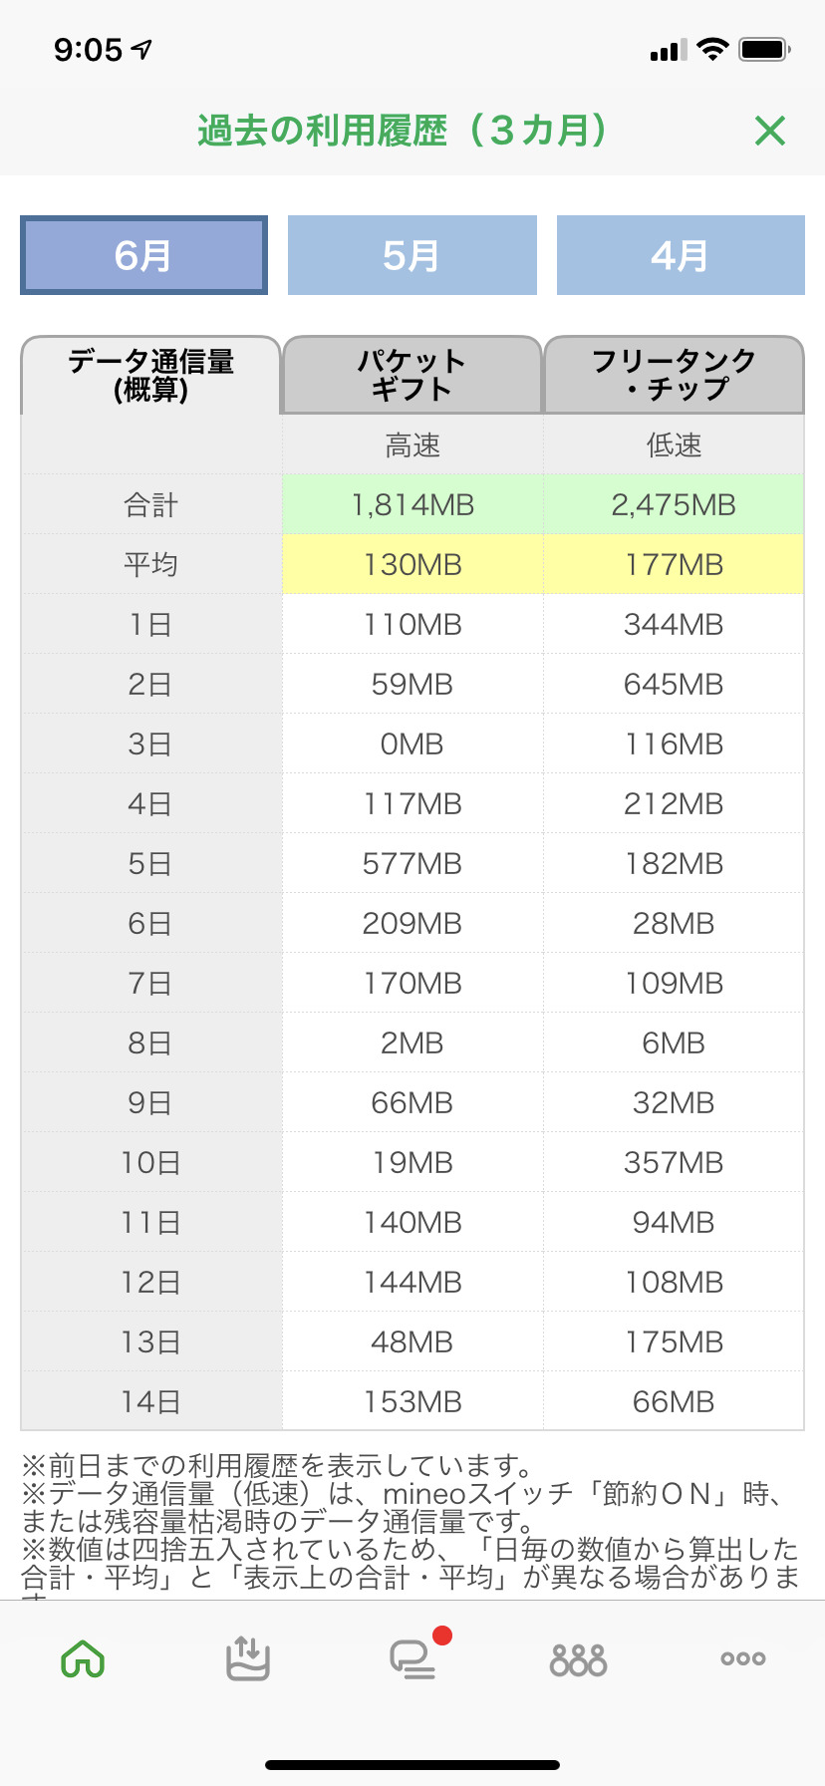Screen dimensions: 825x1786
Task: Tap the community three-people icon
Action: tap(578, 1659)
